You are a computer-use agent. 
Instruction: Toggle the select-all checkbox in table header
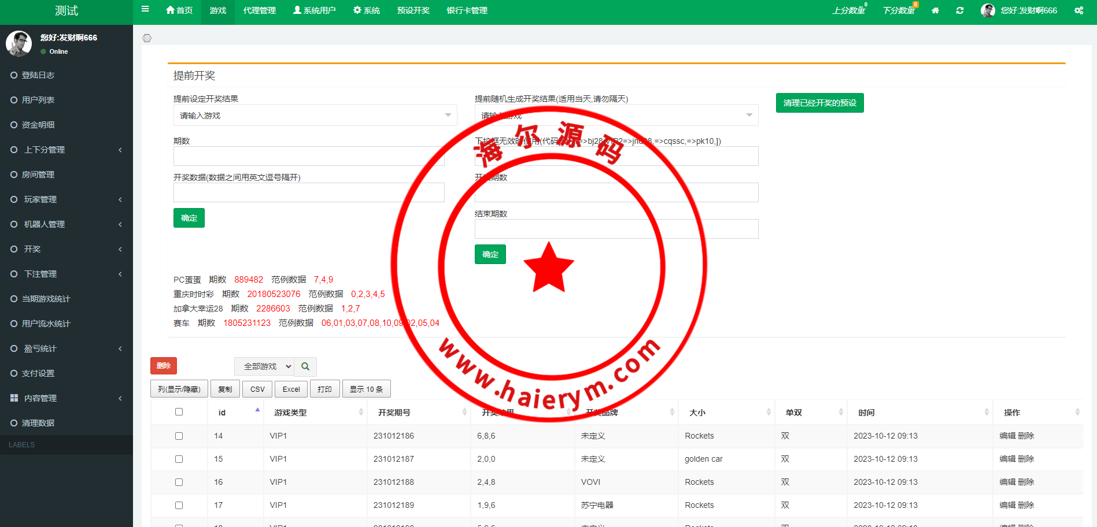179,412
